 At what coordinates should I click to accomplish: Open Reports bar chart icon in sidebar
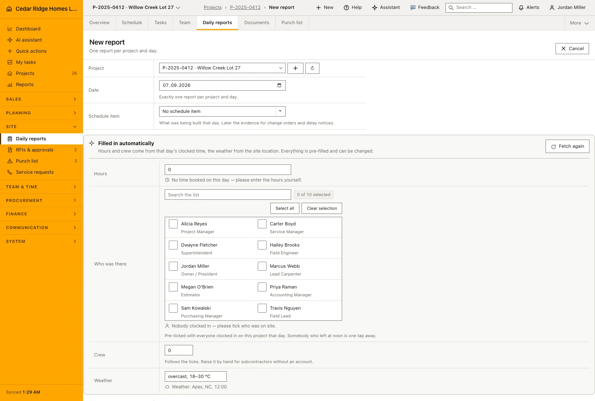pyautogui.click(x=10, y=85)
